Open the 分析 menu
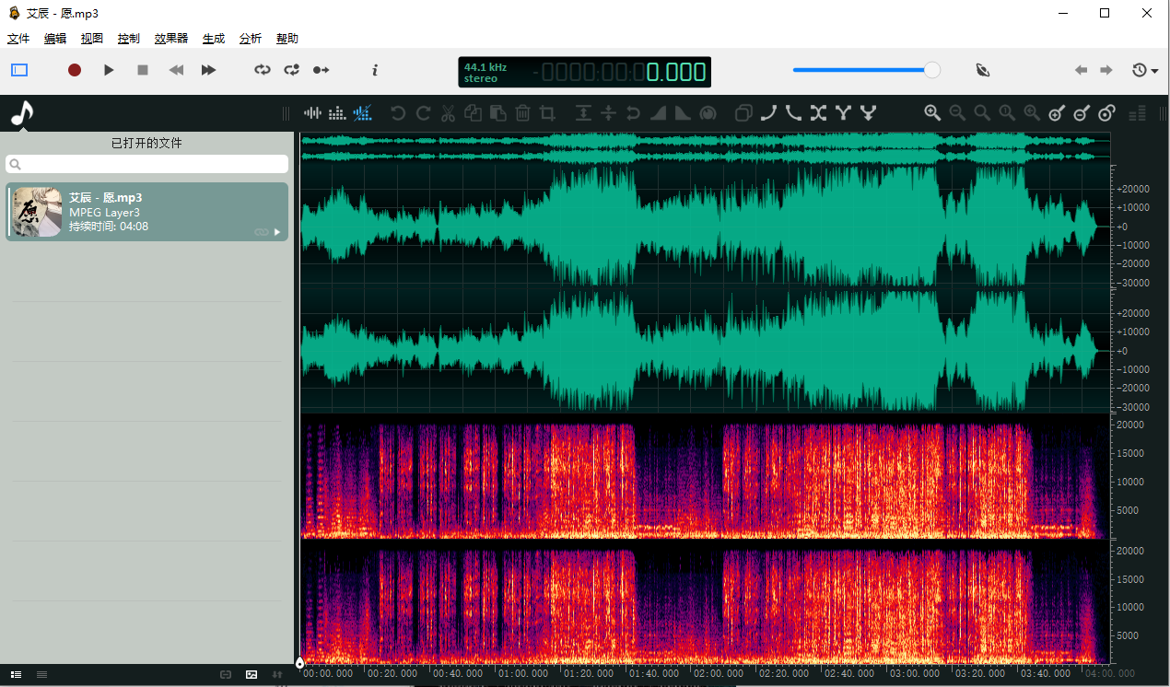Viewport: 1170px width, 687px height. pos(250,39)
